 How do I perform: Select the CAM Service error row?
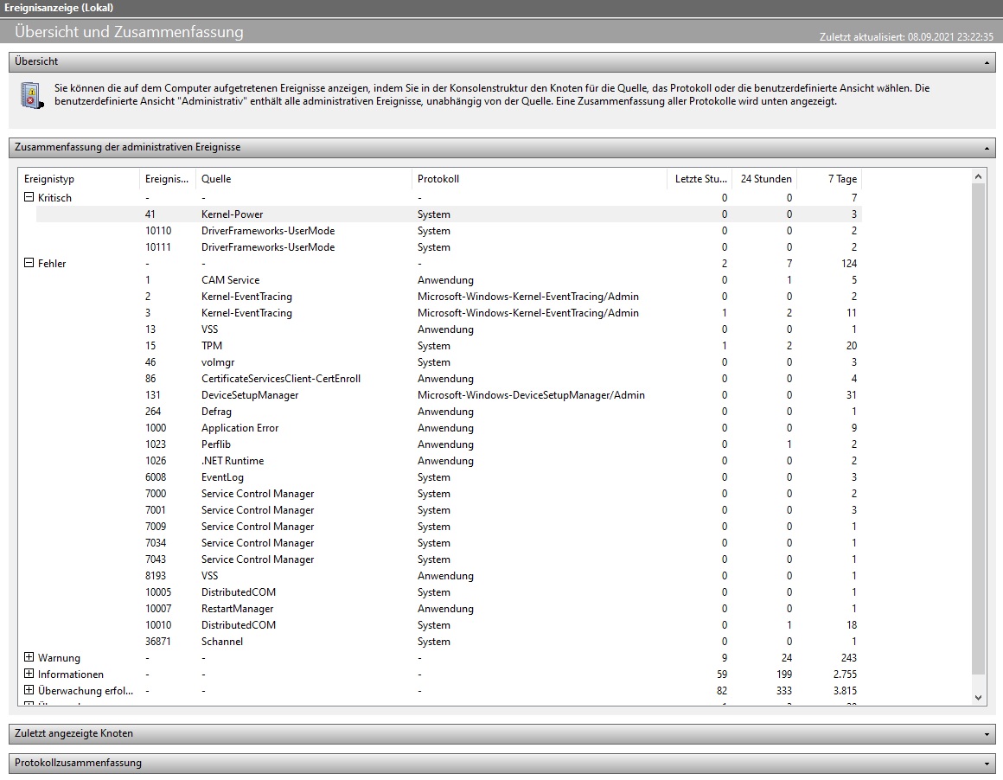pos(449,279)
